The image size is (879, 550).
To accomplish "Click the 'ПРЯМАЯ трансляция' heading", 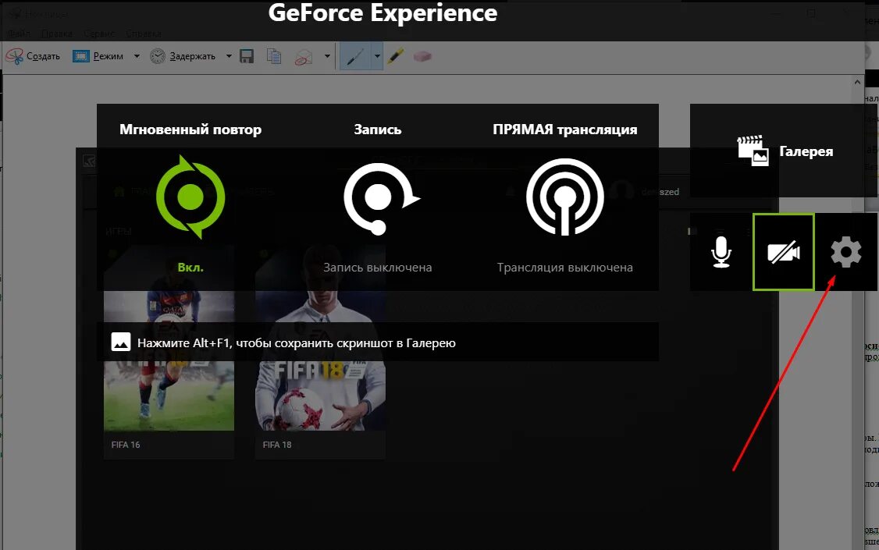I will [565, 130].
